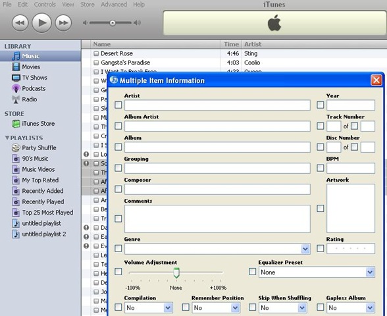The height and width of the screenshot is (316, 387).
Task: Click the low volume speaker icon
Action: point(85,23)
